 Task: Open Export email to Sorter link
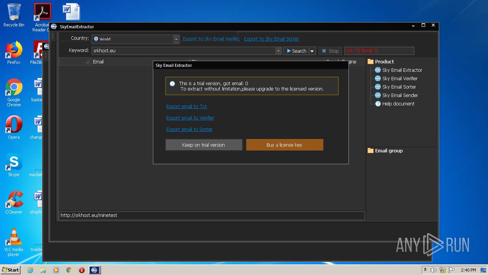pos(189,129)
